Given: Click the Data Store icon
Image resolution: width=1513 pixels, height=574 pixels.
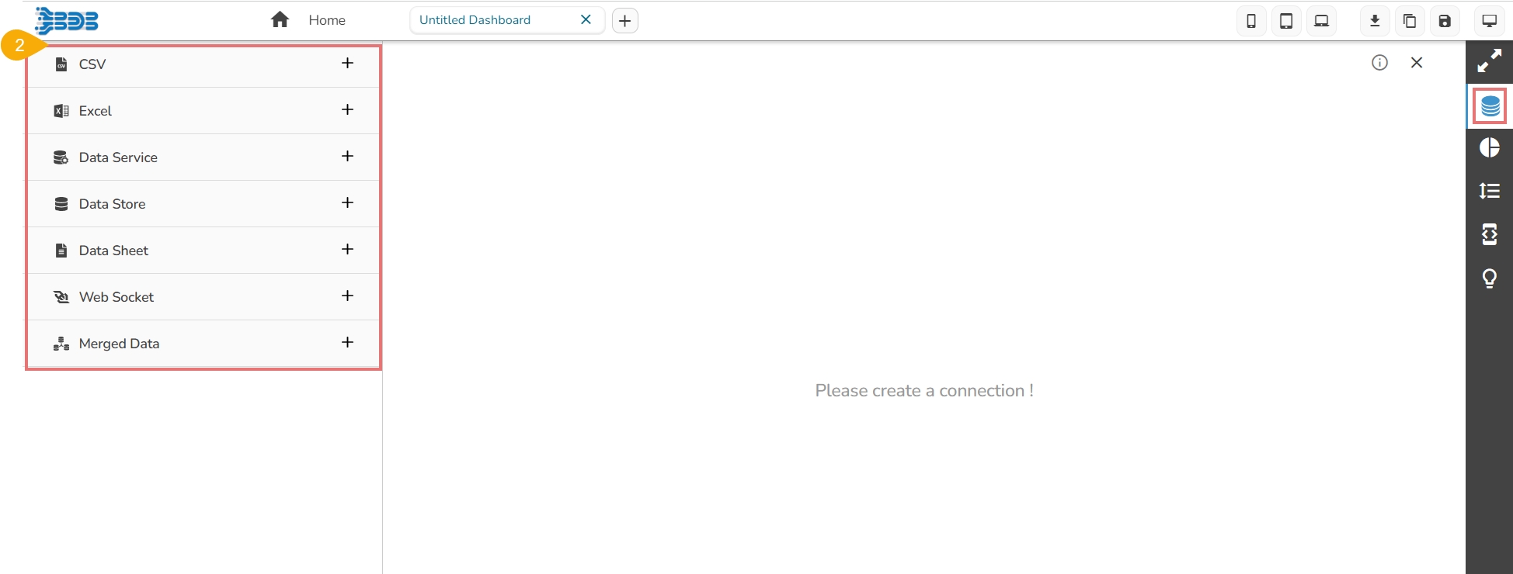Looking at the screenshot, I should tap(61, 204).
